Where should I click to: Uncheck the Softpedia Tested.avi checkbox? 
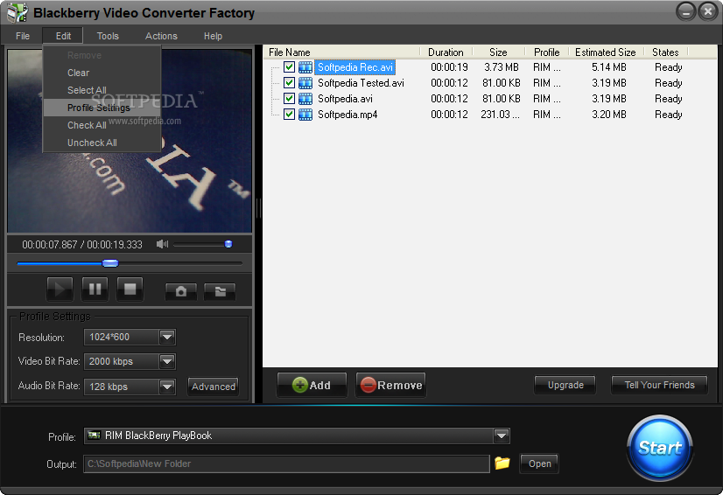(x=289, y=83)
